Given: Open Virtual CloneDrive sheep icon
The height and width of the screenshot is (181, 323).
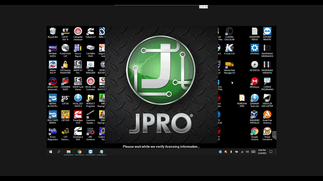Looking at the screenshot, I should pyautogui.click(x=267, y=134).
